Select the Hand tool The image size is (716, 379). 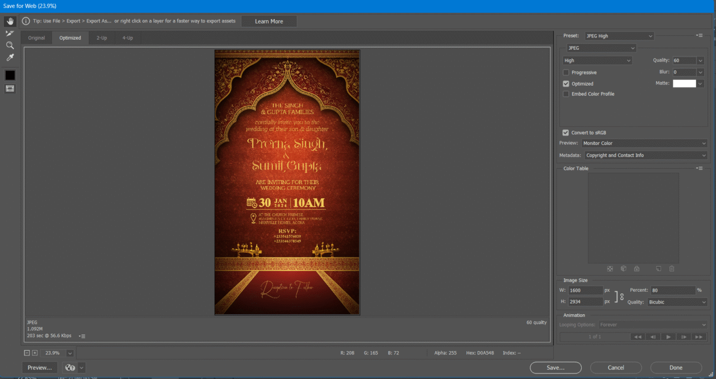10,21
